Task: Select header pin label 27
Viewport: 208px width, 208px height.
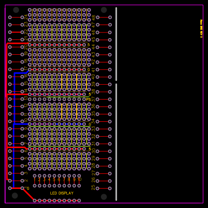Action: 93,173
